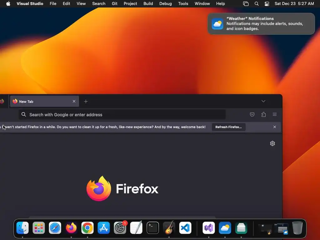This screenshot has height=240, width=320.
Task: Open the Visual Studio application menu
Action: tap(30, 4)
